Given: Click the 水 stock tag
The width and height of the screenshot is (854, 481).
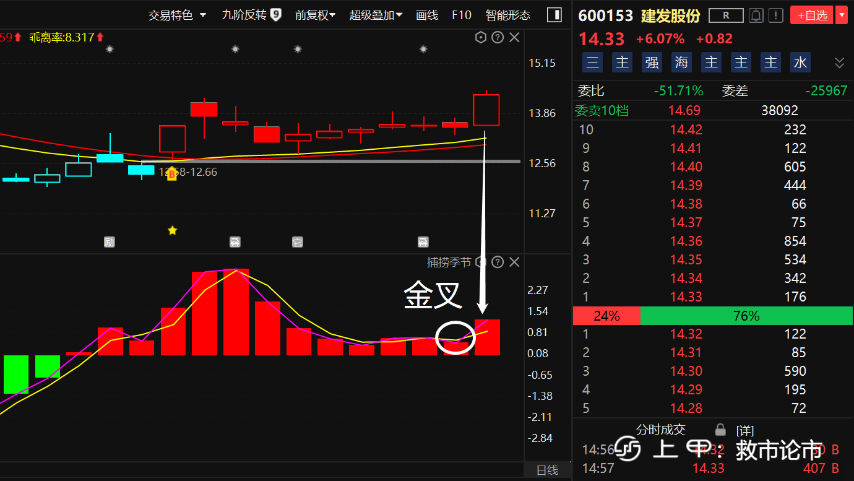Looking at the screenshot, I should [800, 63].
